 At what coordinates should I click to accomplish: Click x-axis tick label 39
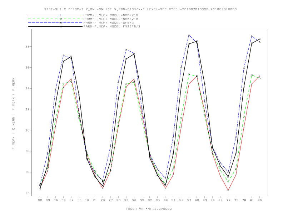(142, 200)
